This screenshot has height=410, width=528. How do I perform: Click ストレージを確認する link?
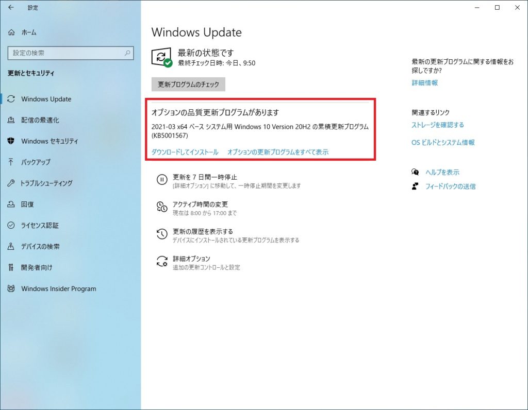click(x=437, y=125)
